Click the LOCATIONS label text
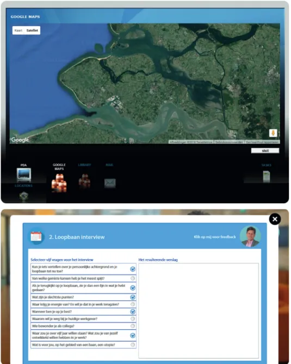This screenshot has height=364, width=291. coord(24,186)
